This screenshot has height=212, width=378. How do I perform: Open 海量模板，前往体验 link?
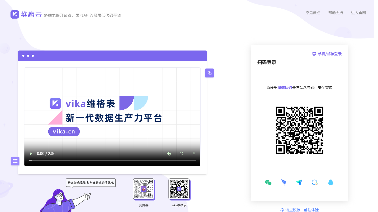pos(300,210)
